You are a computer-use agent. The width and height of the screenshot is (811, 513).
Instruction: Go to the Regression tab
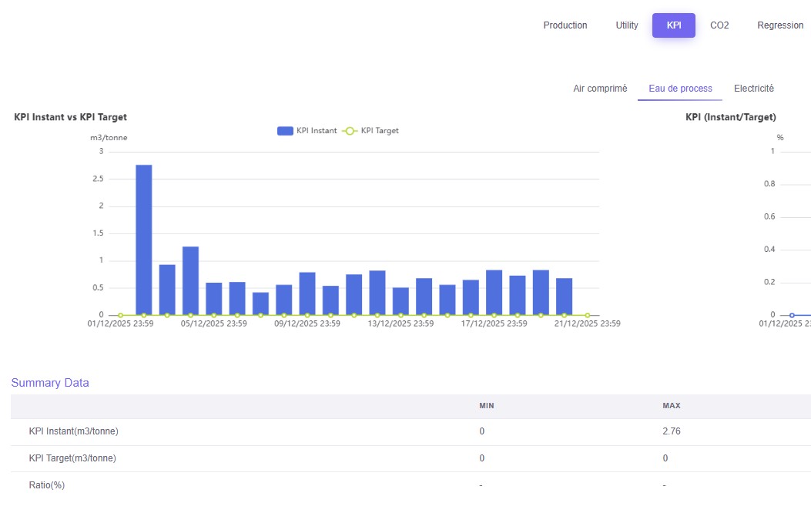pos(779,25)
